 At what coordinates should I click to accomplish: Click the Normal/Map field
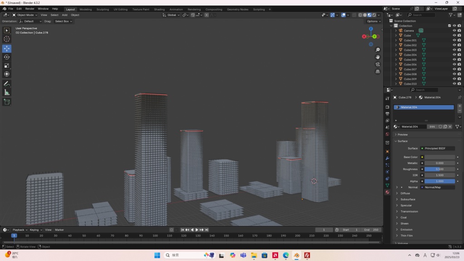click(438, 187)
